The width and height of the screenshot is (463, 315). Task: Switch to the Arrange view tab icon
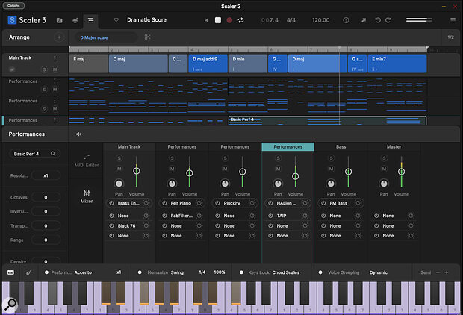point(90,20)
